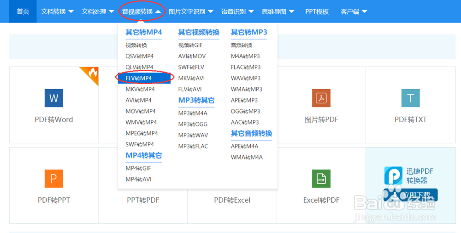Open the 音频转换 link
The height and width of the screenshot is (233, 461).
click(242, 45)
